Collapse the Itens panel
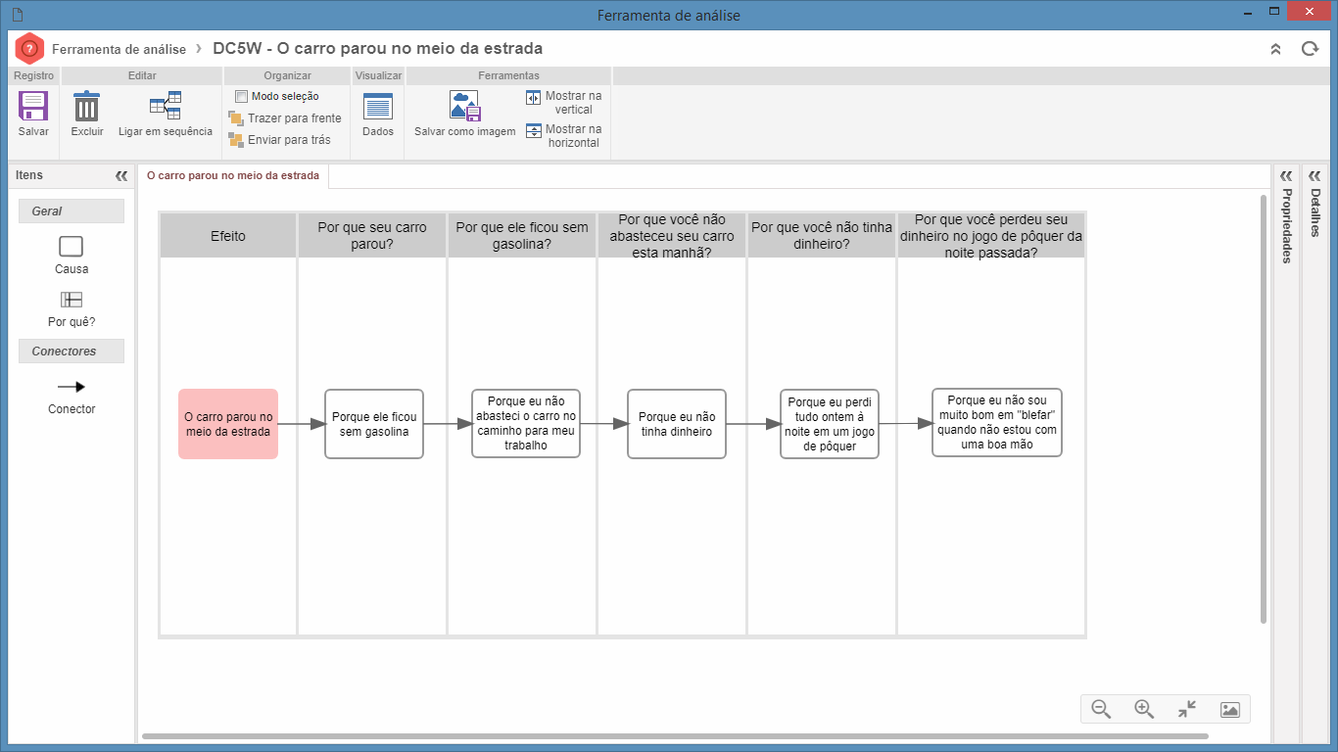Image resolution: width=1338 pixels, height=752 pixels. coord(121,176)
